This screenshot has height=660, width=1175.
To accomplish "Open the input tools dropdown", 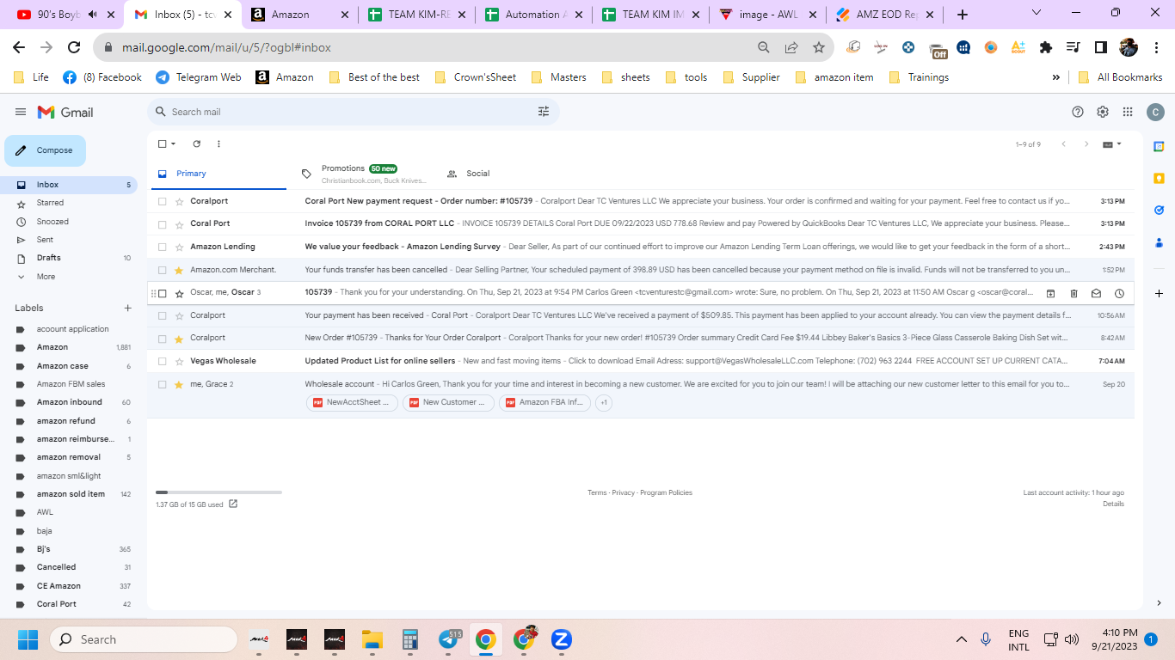I will click(x=1112, y=144).
